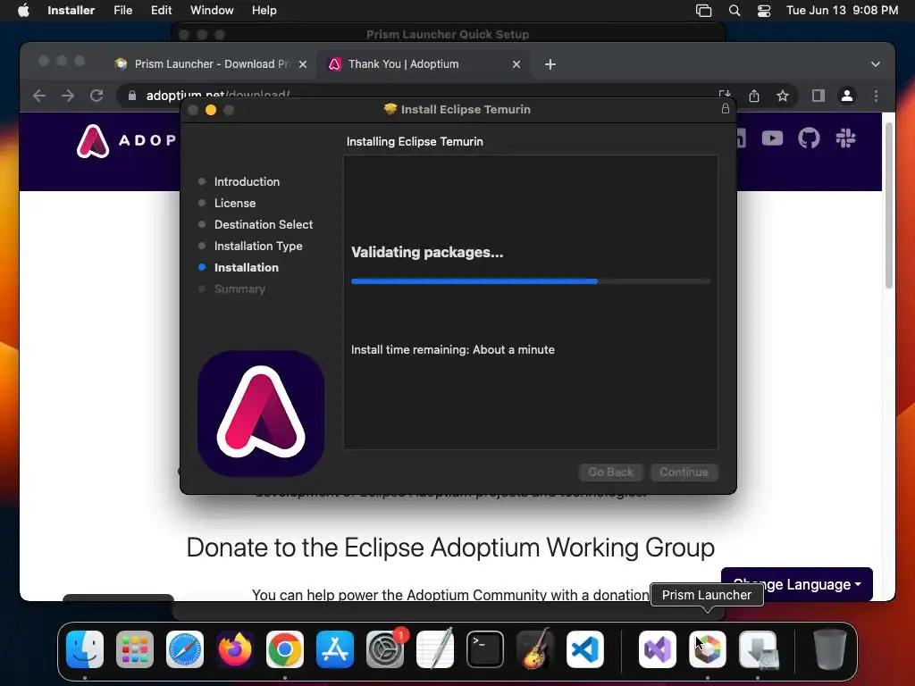Click the Continue button
Image resolution: width=915 pixels, height=686 pixels.
tap(684, 472)
